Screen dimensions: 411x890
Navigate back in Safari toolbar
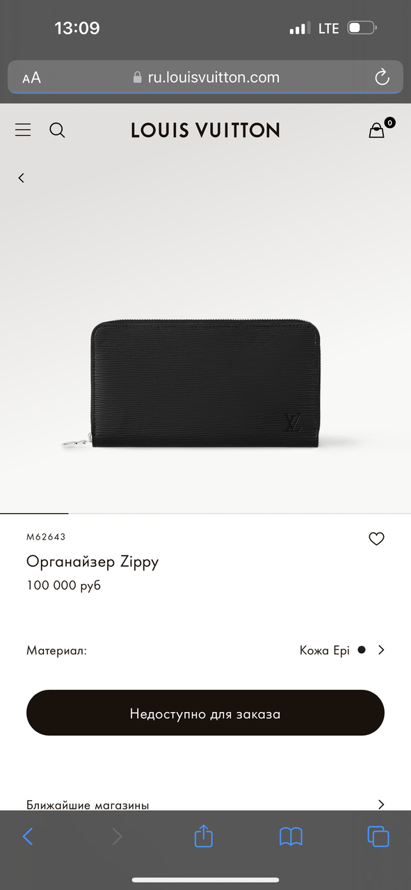click(x=28, y=836)
